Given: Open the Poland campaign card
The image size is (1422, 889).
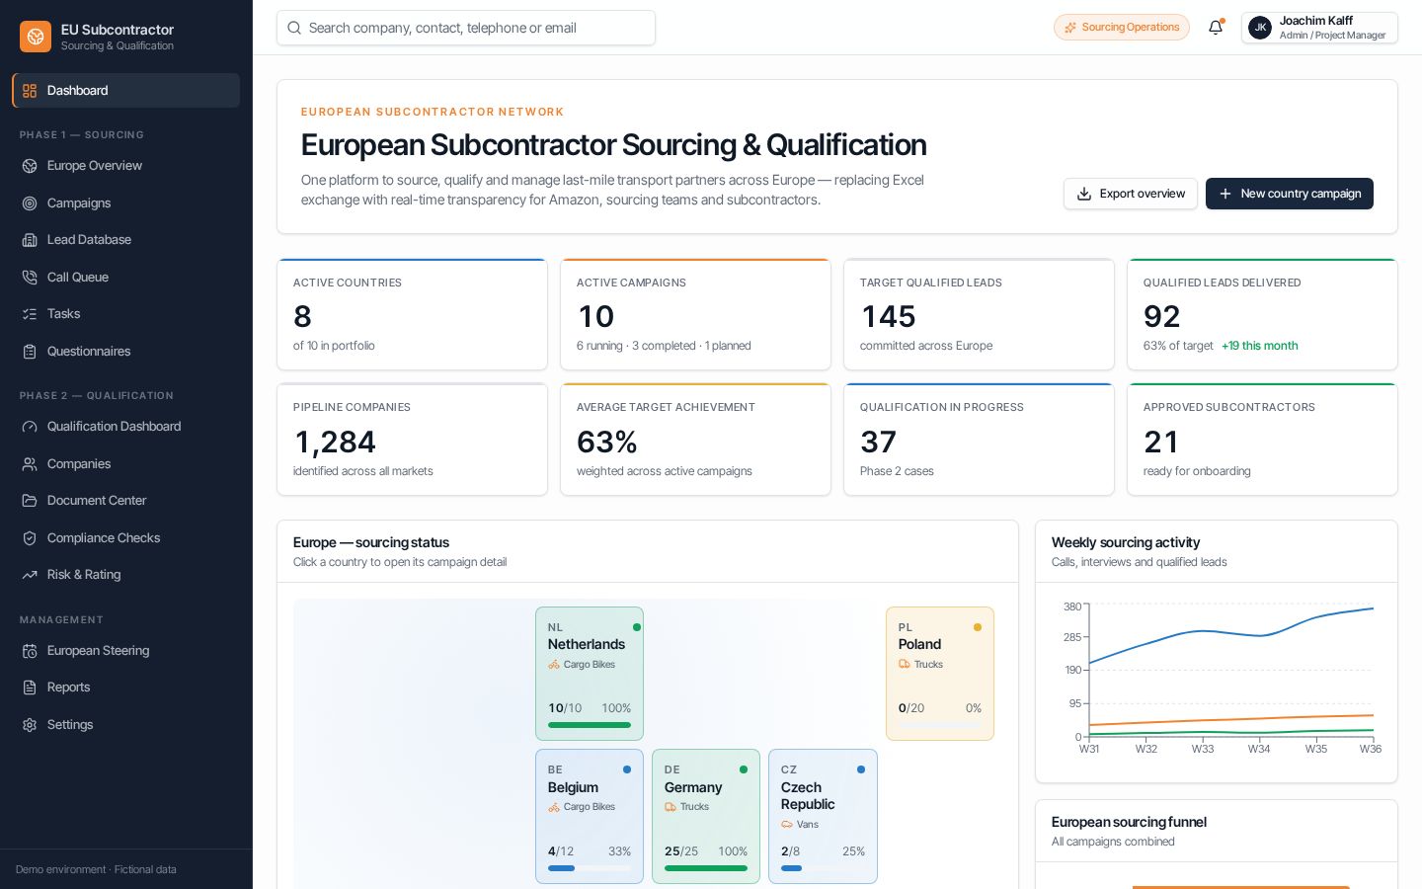Looking at the screenshot, I should [x=940, y=674].
